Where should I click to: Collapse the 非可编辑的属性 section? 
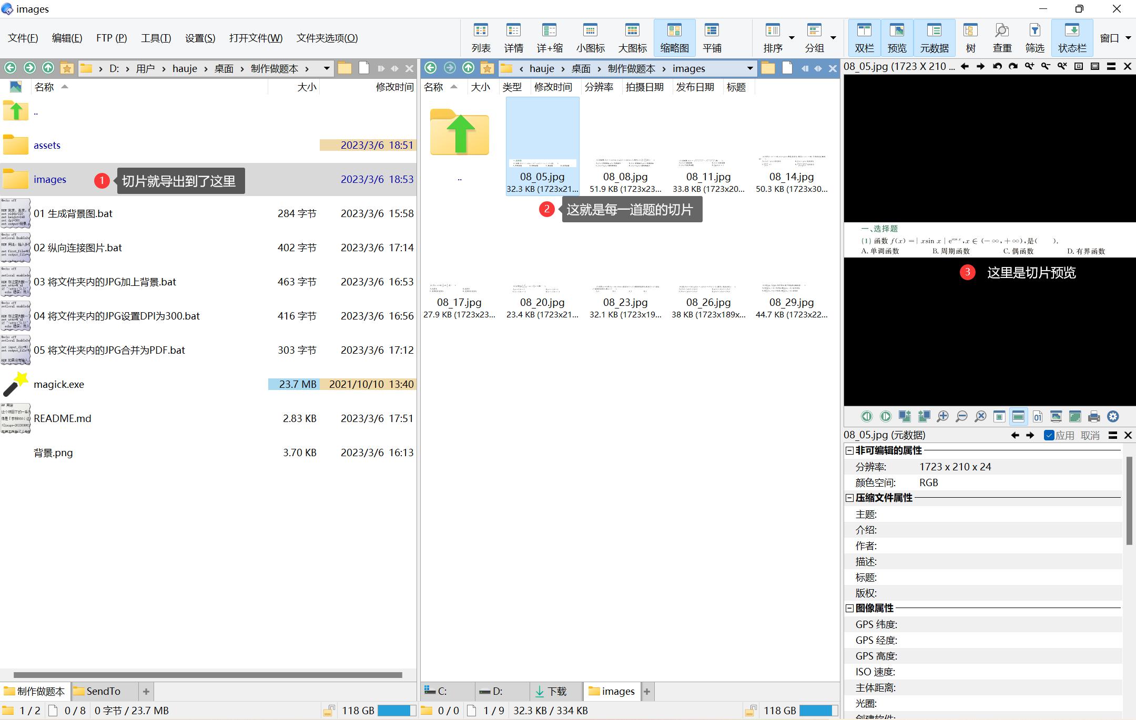(x=849, y=450)
